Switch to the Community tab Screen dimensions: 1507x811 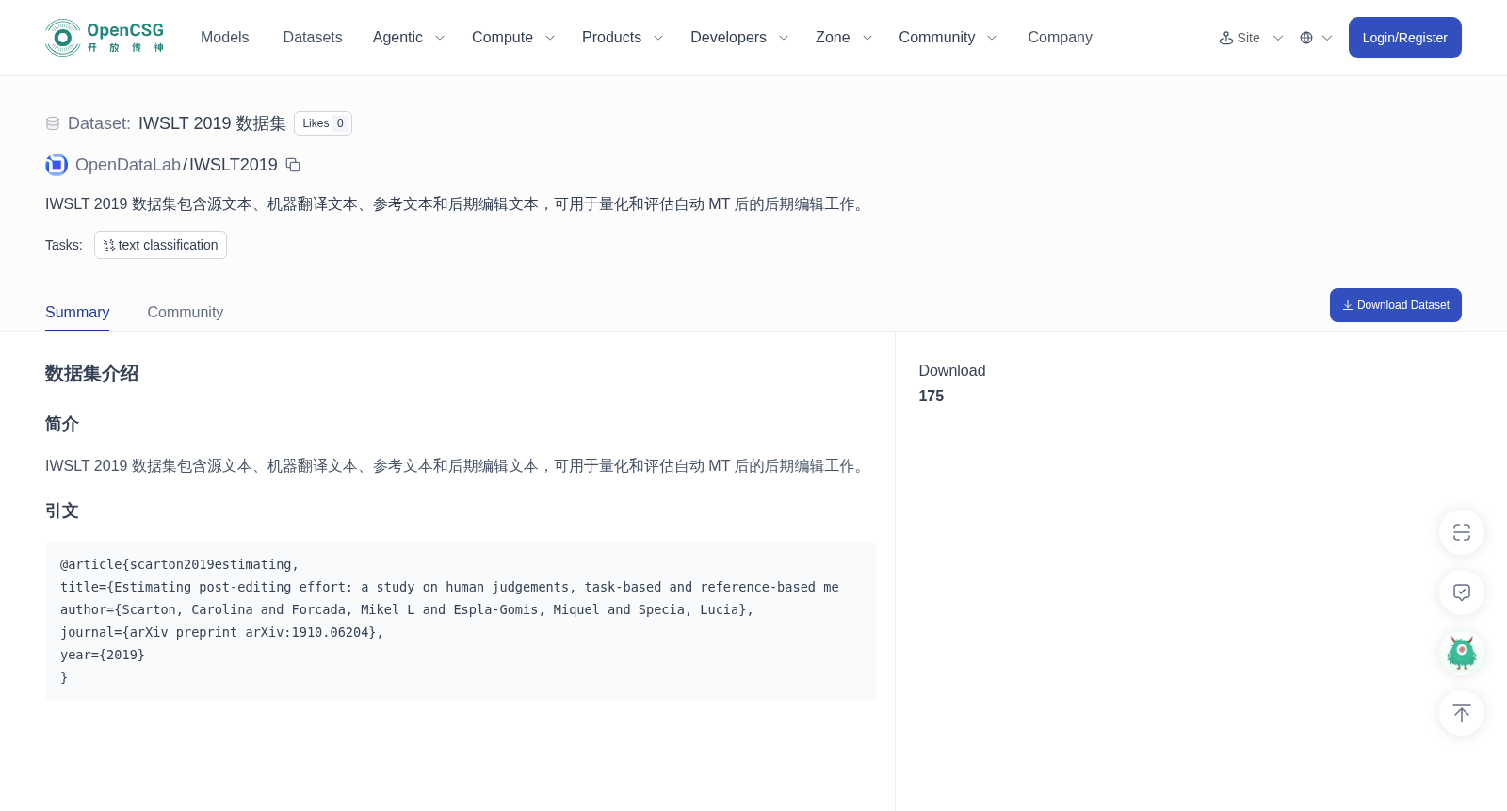click(186, 313)
